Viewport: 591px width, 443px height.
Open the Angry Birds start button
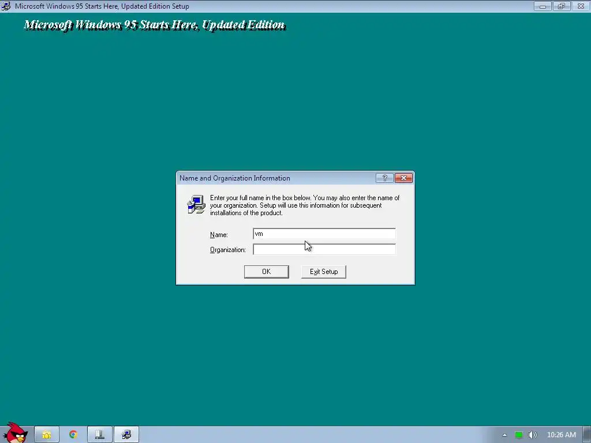pos(15,433)
